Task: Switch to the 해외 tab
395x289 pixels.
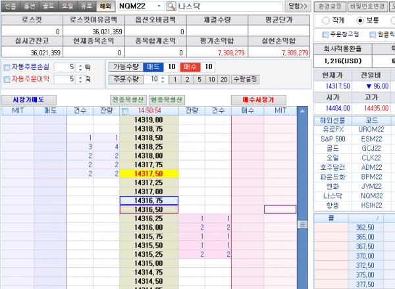Action: click(105, 6)
